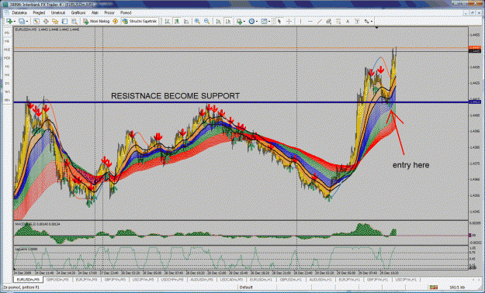Select the text annotation tool

pos(348,22)
